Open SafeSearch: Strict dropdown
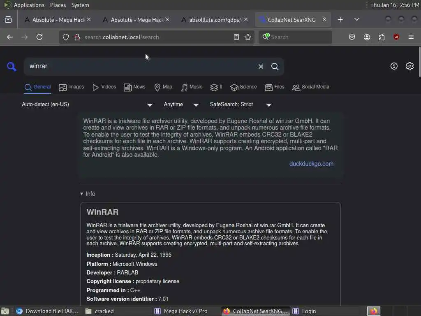This screenshot has width=421, height=316. tap(241, 105)
